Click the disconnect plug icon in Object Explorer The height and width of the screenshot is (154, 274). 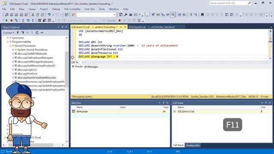23,33
